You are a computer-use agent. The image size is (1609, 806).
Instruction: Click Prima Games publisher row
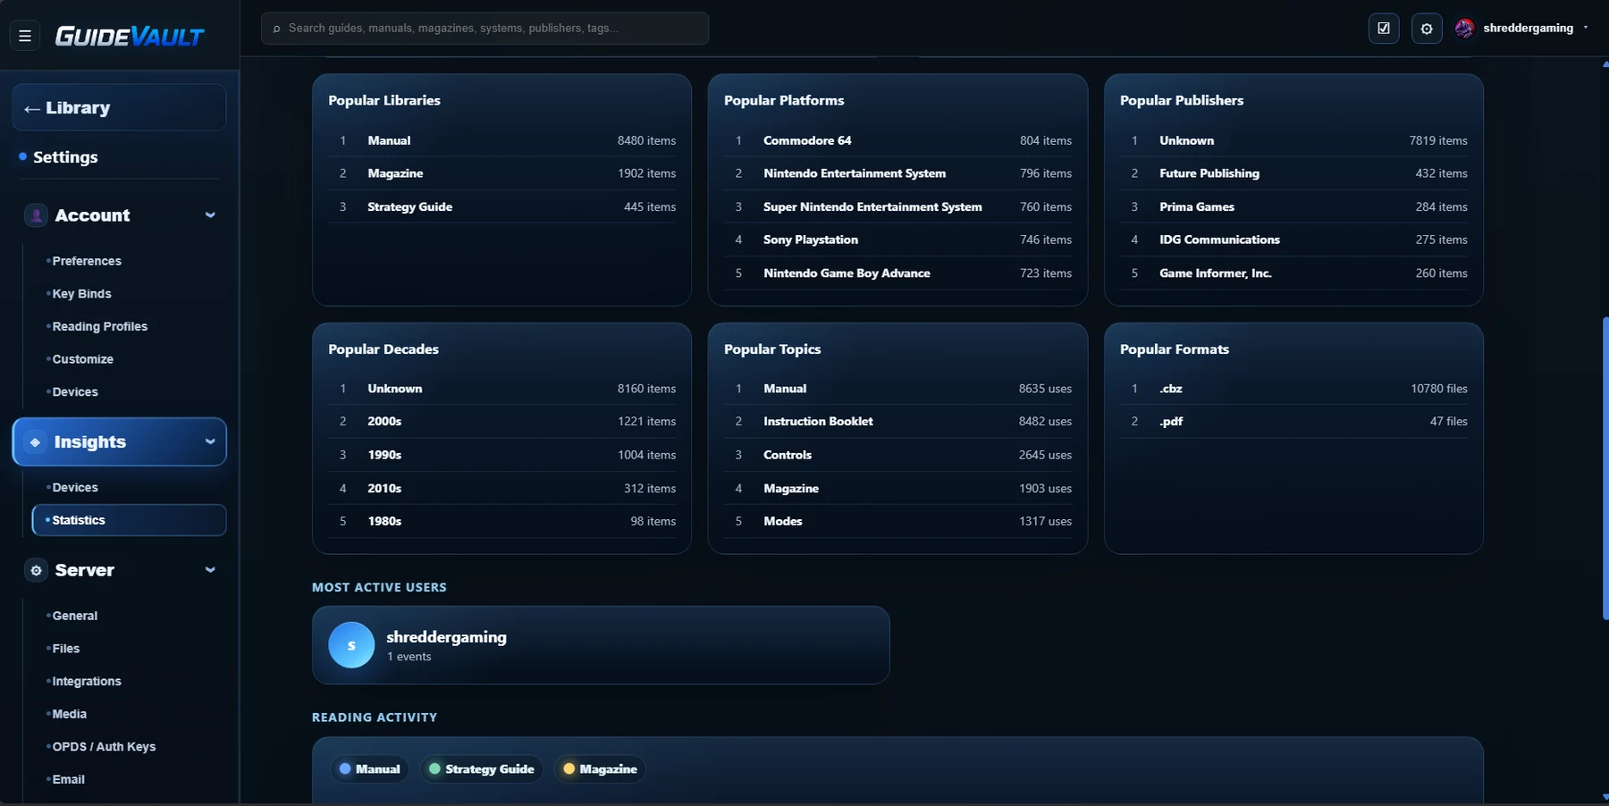[1293, 206]
